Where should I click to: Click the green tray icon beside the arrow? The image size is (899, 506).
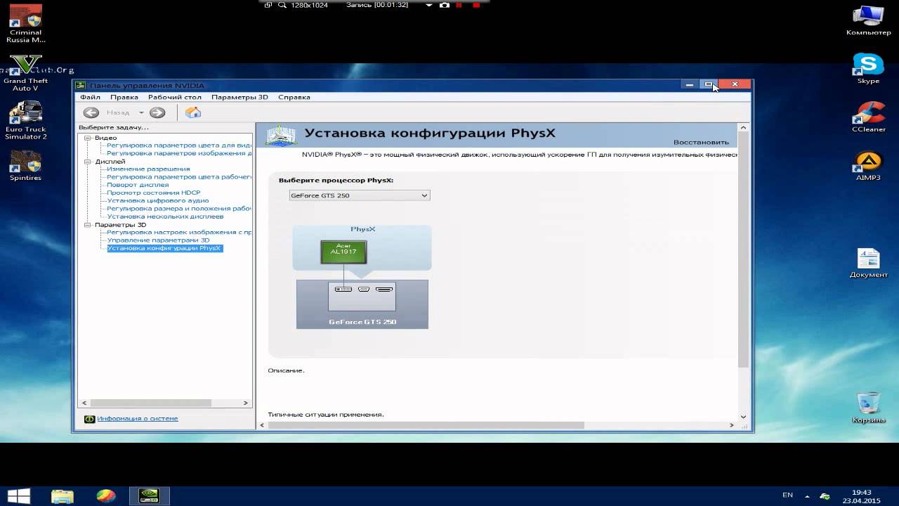coord(825,496)
